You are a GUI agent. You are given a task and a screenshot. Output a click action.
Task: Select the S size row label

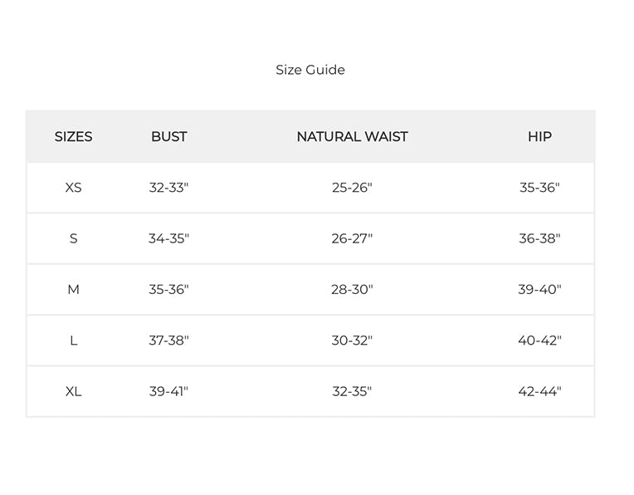click(73, 239)
